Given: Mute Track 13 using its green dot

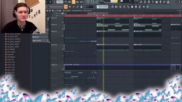Looking at the screenshot, I should (63, 29).
